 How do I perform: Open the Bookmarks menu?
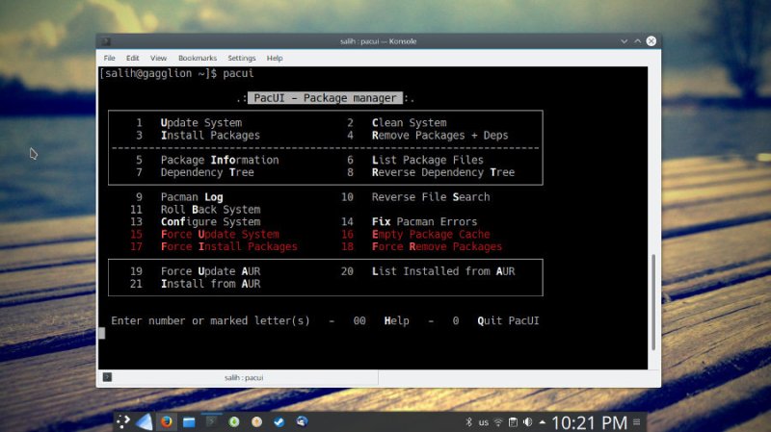click(198, 58)
